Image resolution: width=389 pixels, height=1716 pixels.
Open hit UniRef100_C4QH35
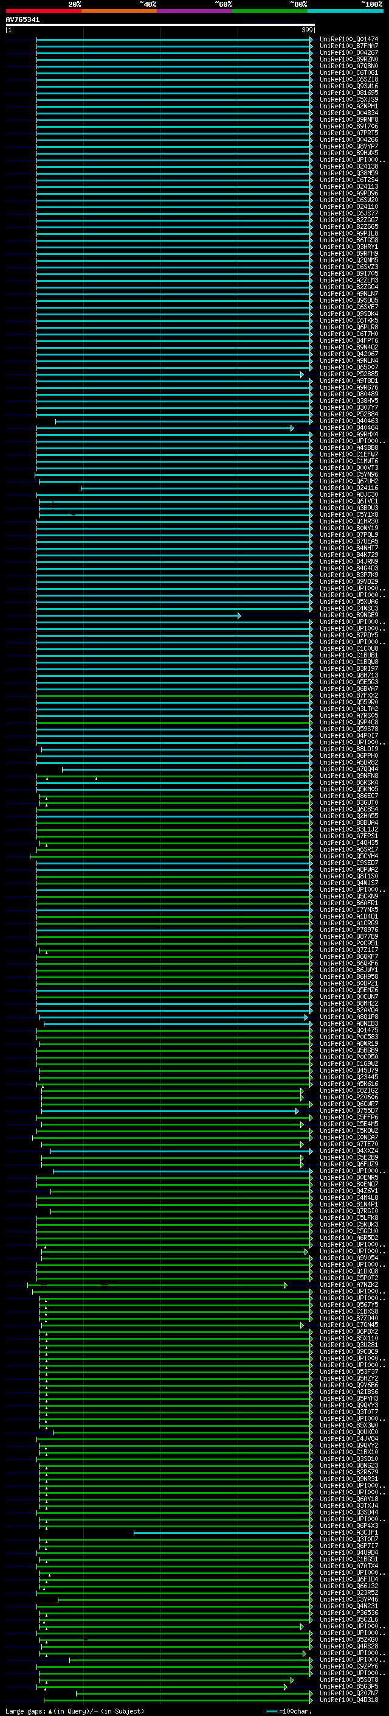click(349, 843)
